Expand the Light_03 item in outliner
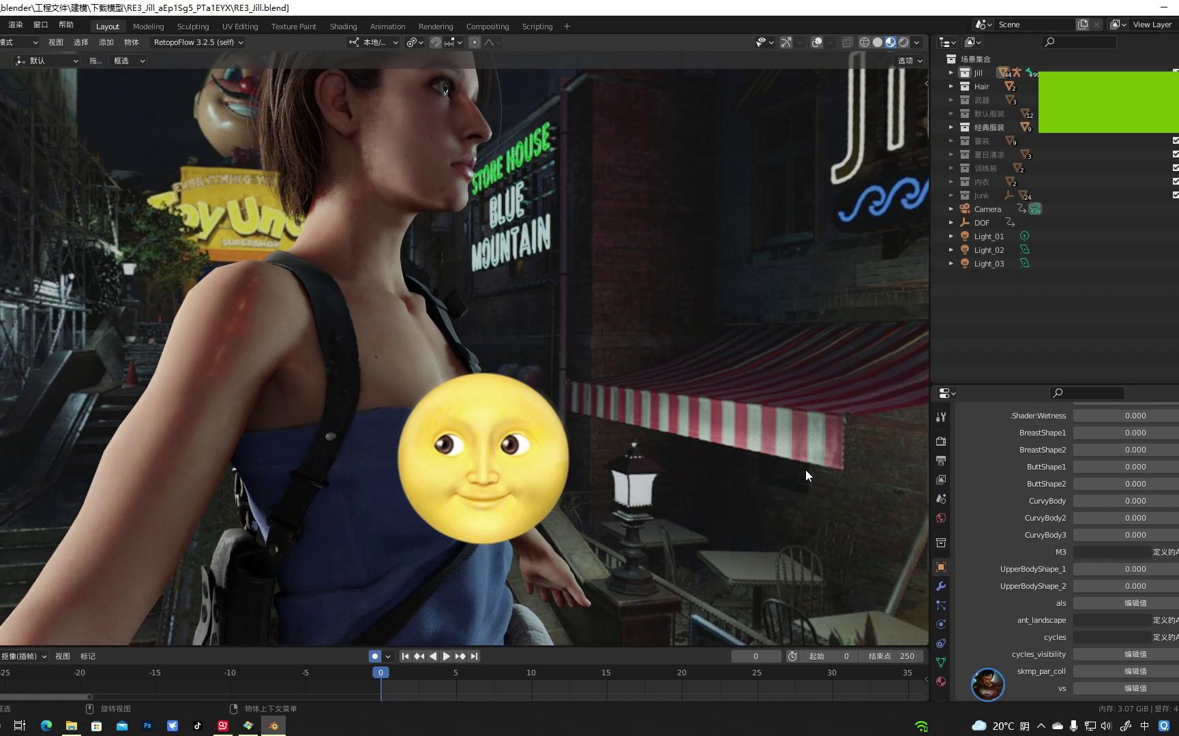 click(x=951, y=264)
